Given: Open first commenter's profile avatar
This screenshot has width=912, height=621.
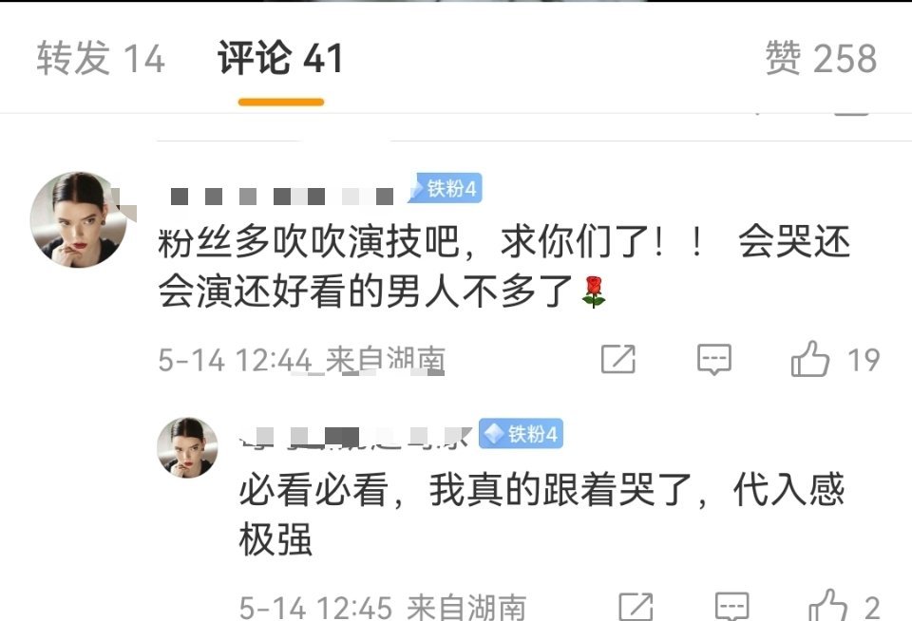Looking at the screenshot, I should coord(78,219).
